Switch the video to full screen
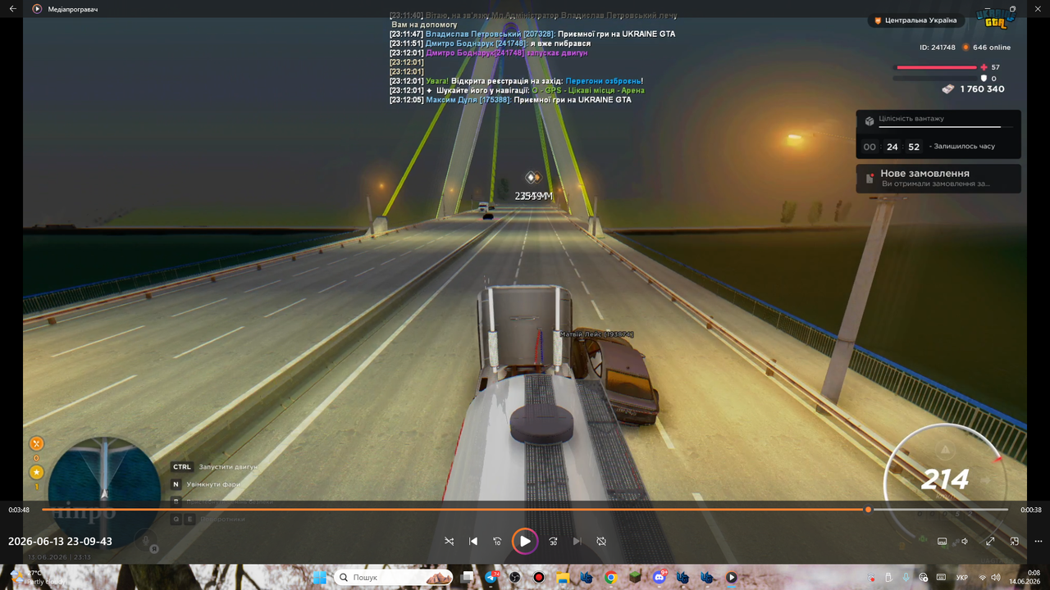This screenshot has height=590, width=1050. (x=990, y=542)
